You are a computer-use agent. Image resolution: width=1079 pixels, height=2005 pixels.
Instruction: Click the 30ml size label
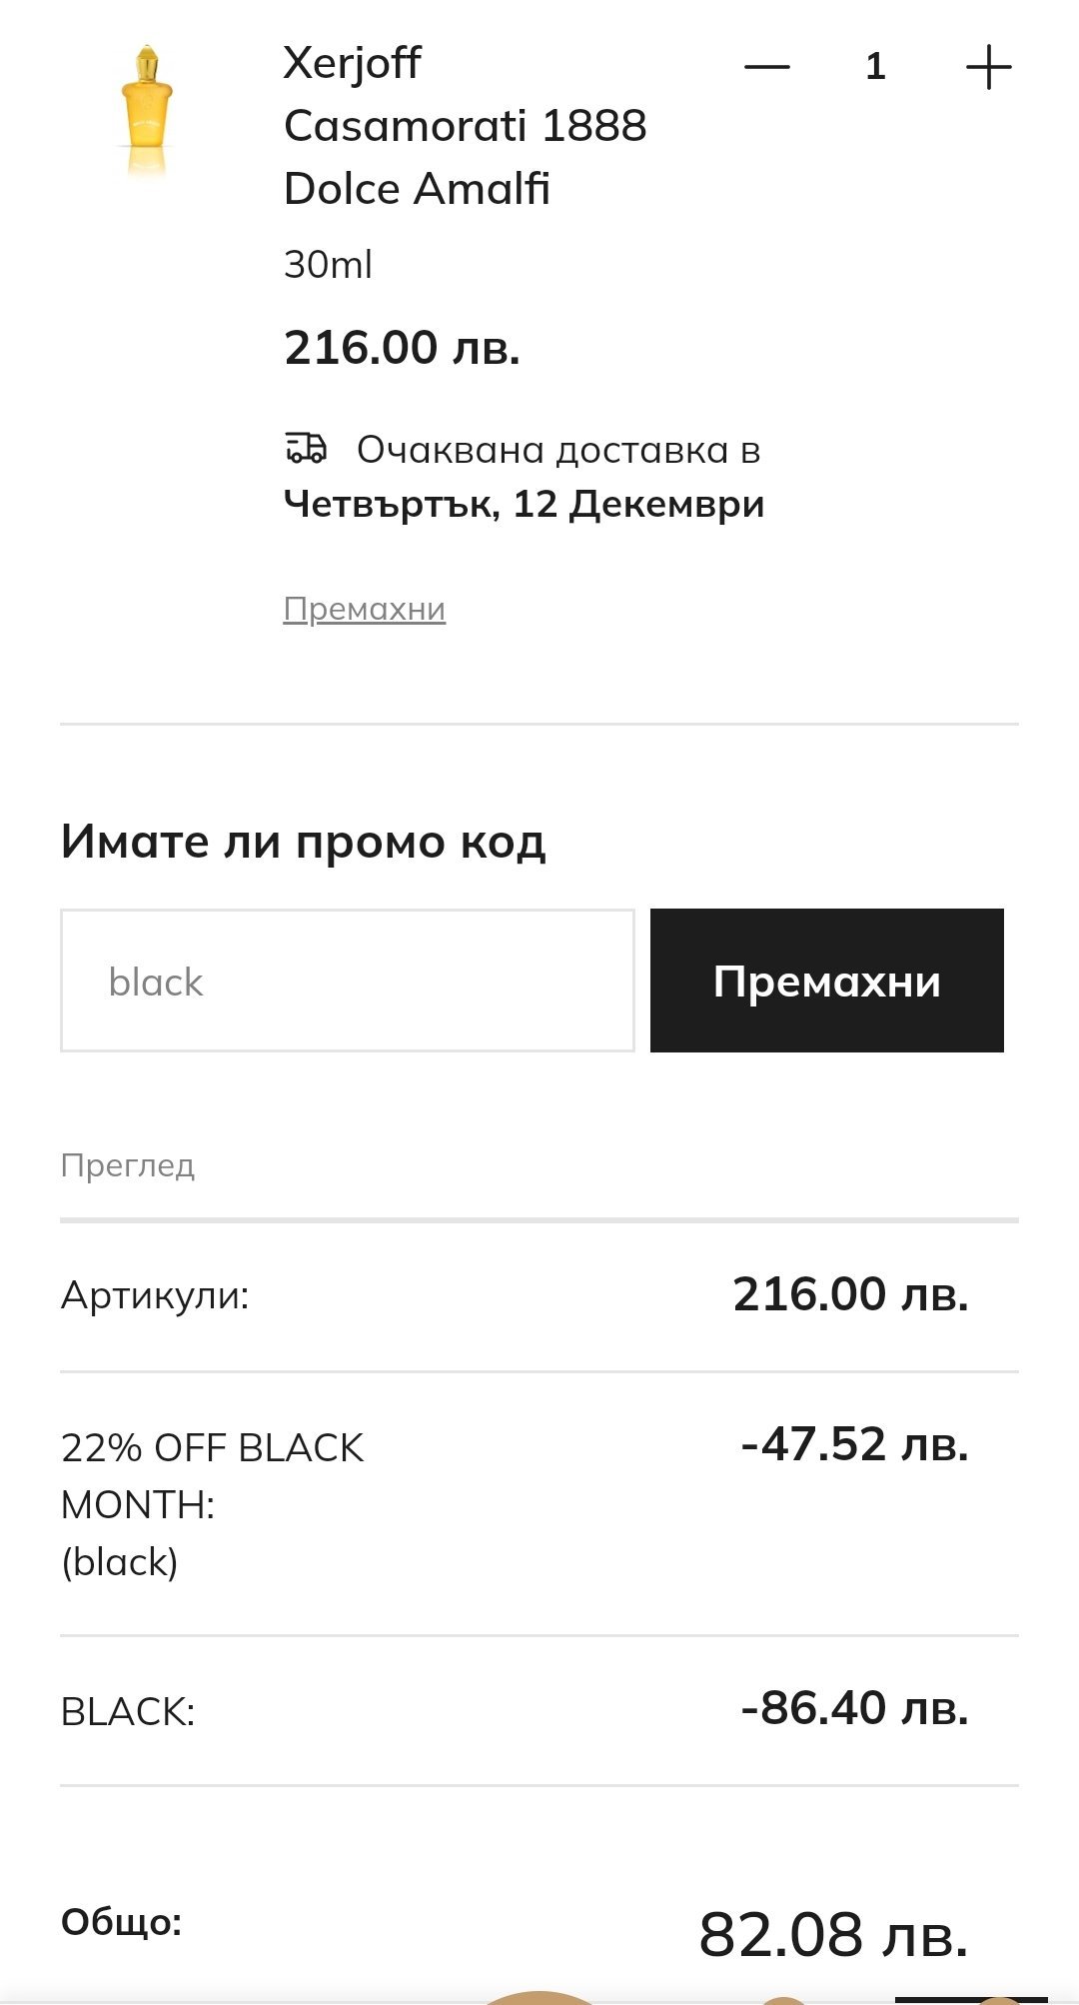coord(328,265)
